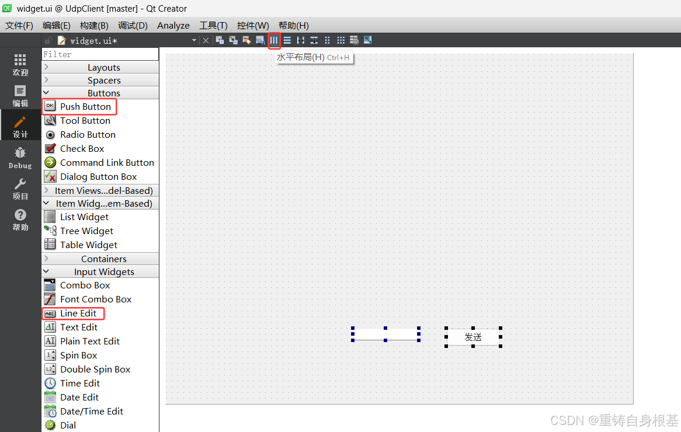Apply vertical layout from the toolbar
Viewport: 681px width, 432px height.
[x=287, y=40]
